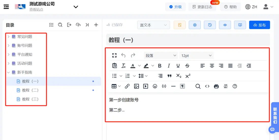Apply subscript formatting
The width and height of the screenshot is (279, 140).
coord(179,76)
